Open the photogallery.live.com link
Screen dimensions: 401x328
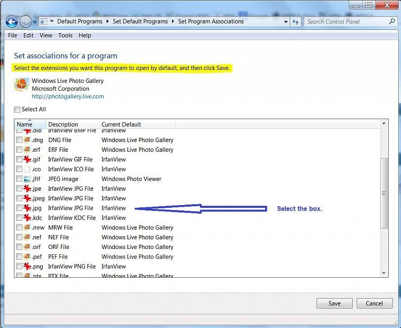[68, 96]
